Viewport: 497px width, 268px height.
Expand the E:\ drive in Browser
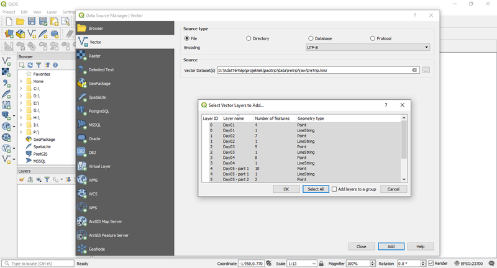(21, 103)
